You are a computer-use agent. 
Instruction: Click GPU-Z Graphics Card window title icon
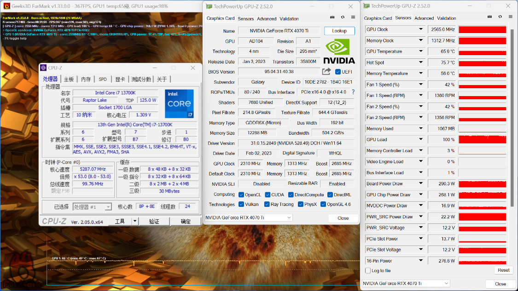[x=209, y=6]
